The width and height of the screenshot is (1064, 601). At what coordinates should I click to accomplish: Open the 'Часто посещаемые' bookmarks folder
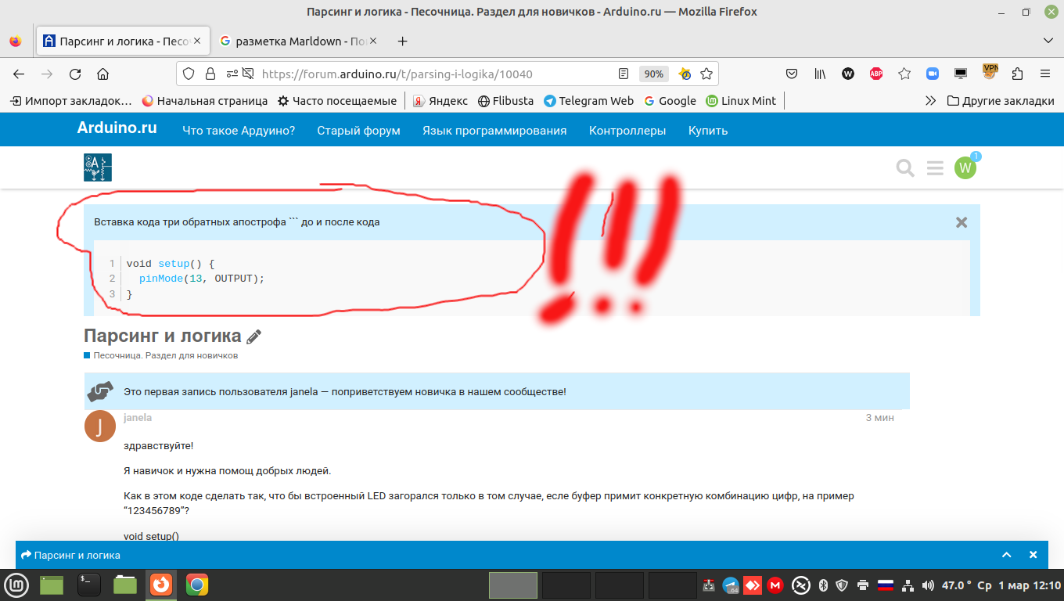point(337,100)
